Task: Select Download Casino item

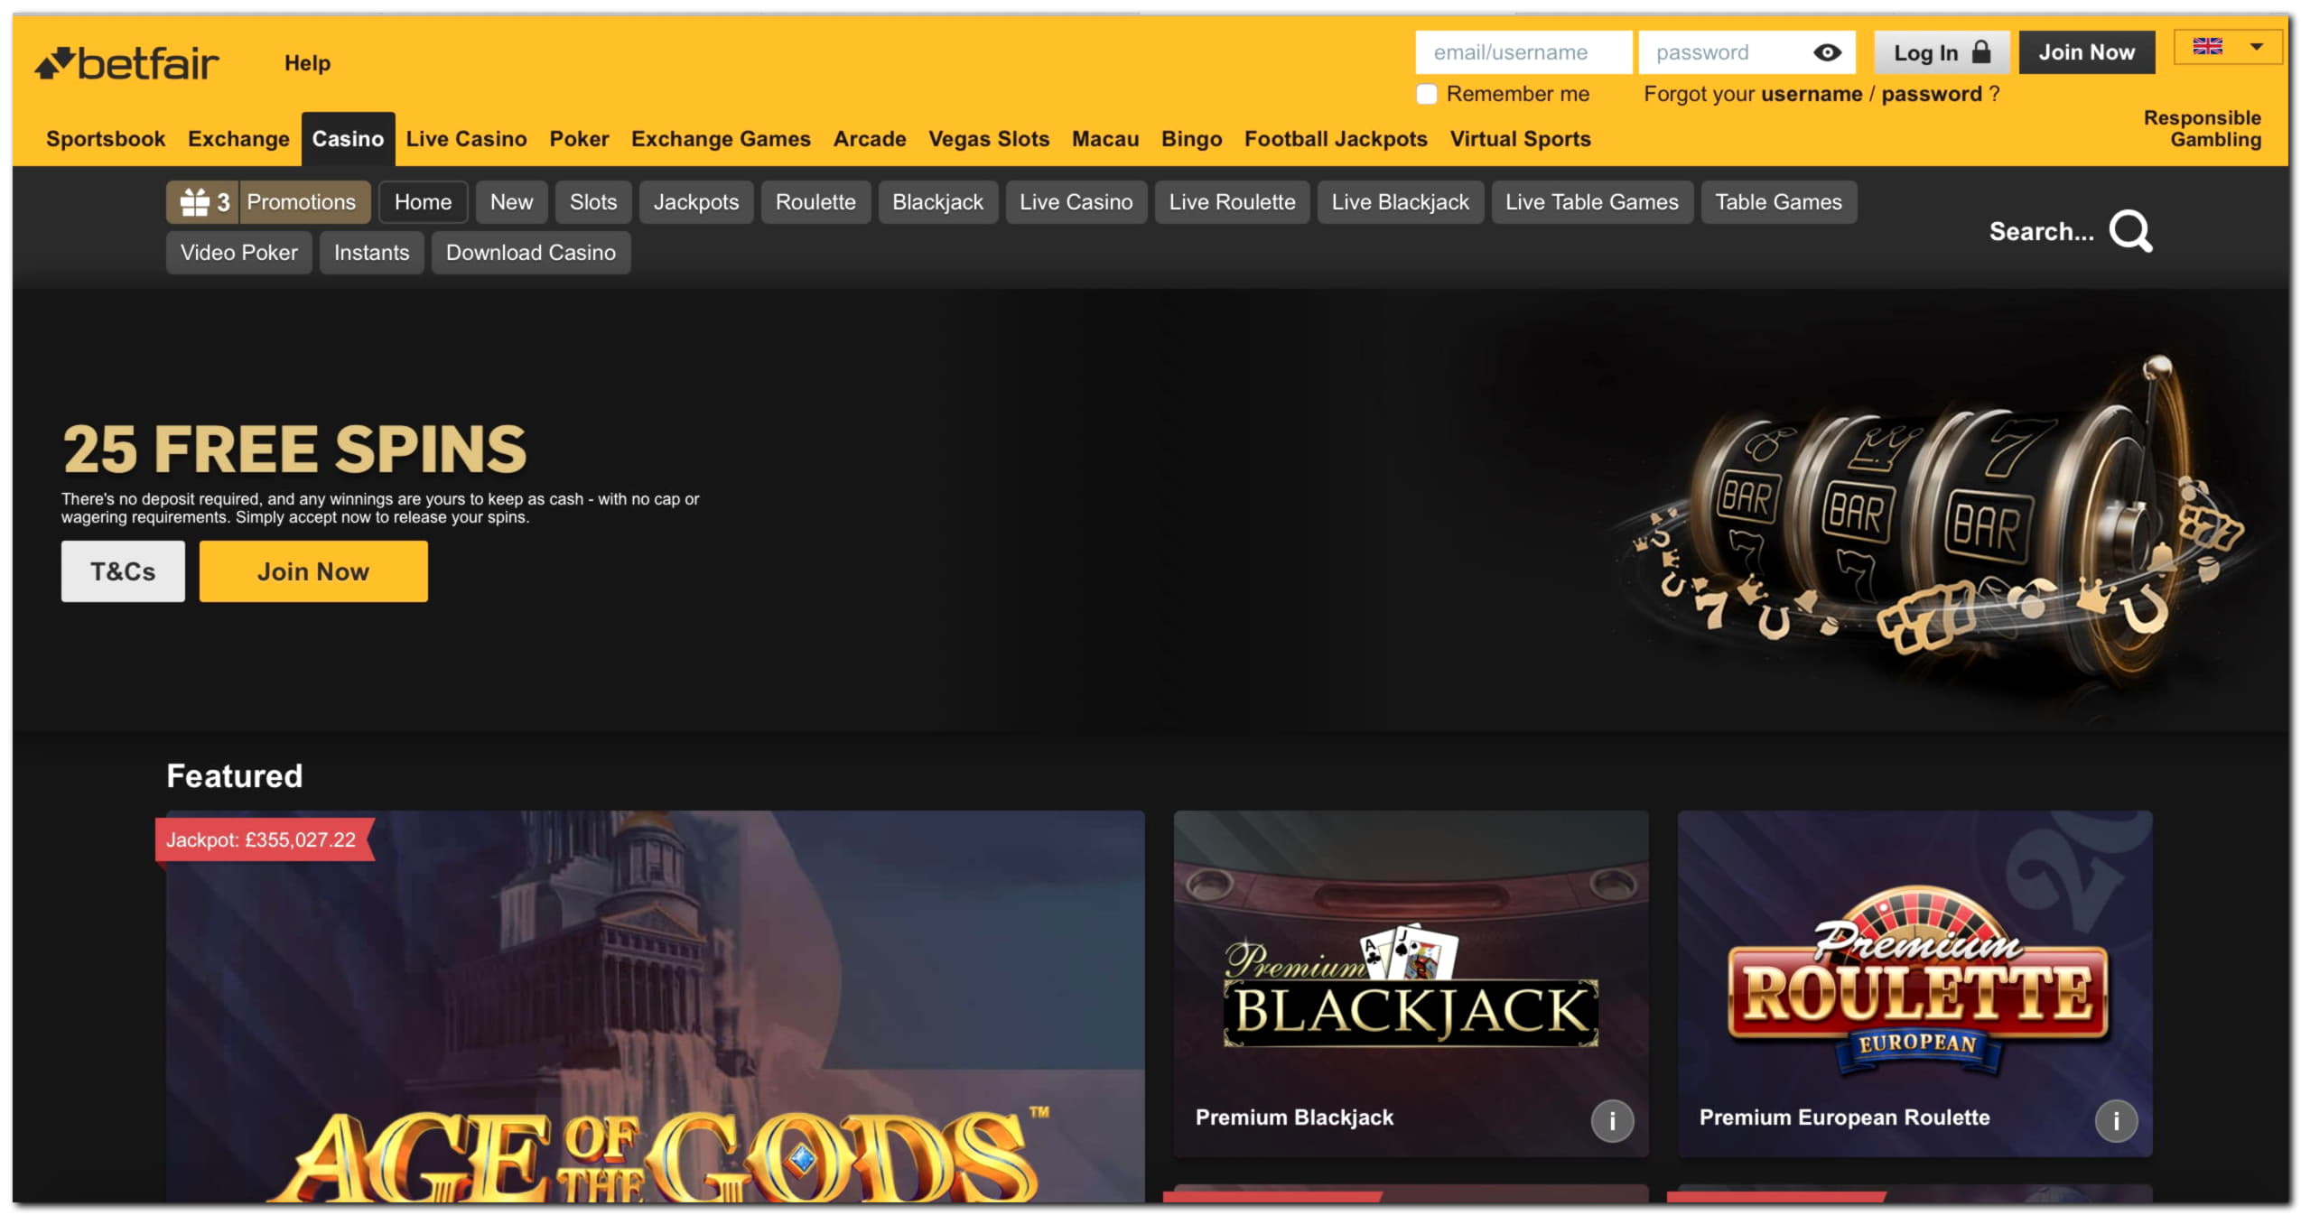Action: [x=531, y=253]
